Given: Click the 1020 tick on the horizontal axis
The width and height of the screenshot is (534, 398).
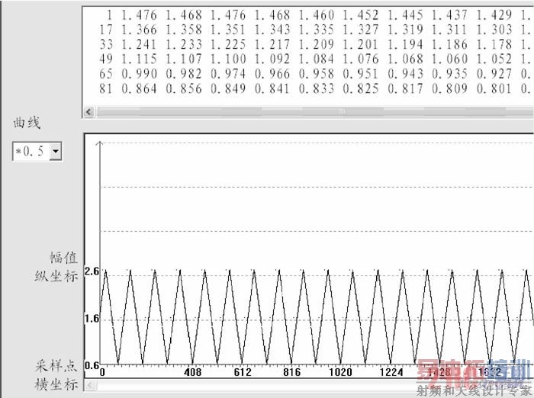Looking at the screenshot, I should 340,372.
